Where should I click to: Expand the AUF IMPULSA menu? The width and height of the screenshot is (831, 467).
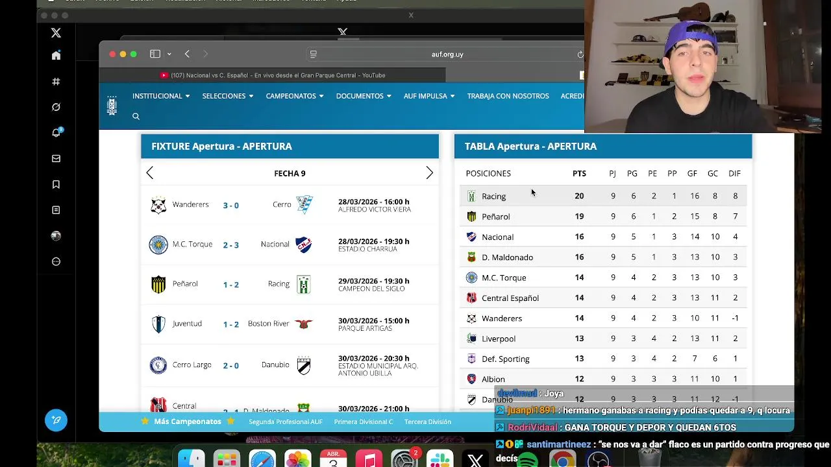429,96
